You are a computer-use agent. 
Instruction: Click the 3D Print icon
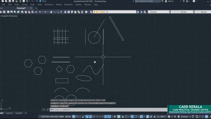pyautogui.click(x=18, y=12)
